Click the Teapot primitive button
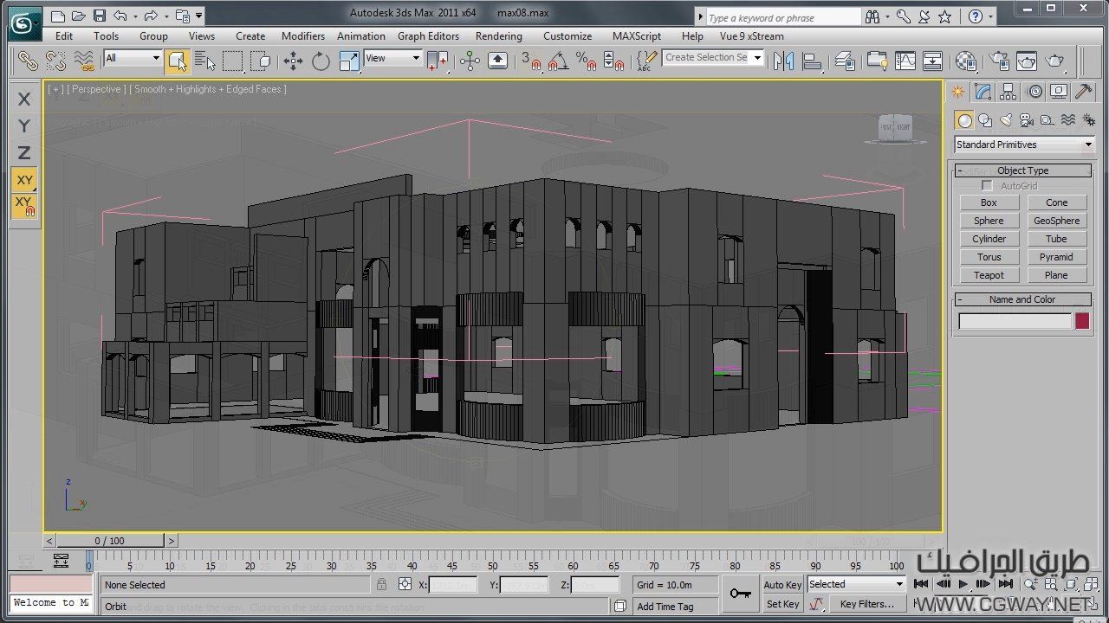This screenshot has height=623, width=1109. point(989,275)
